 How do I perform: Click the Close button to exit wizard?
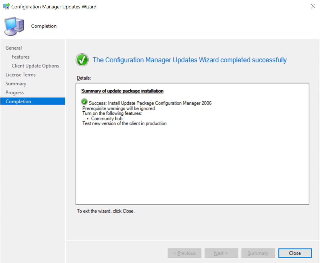pyautogui.click(x=295, y=253)
